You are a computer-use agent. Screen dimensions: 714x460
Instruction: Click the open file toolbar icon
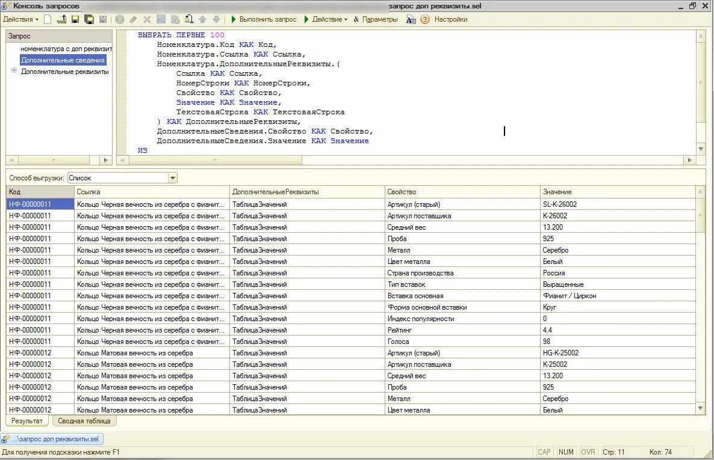[x=61, y=19]
